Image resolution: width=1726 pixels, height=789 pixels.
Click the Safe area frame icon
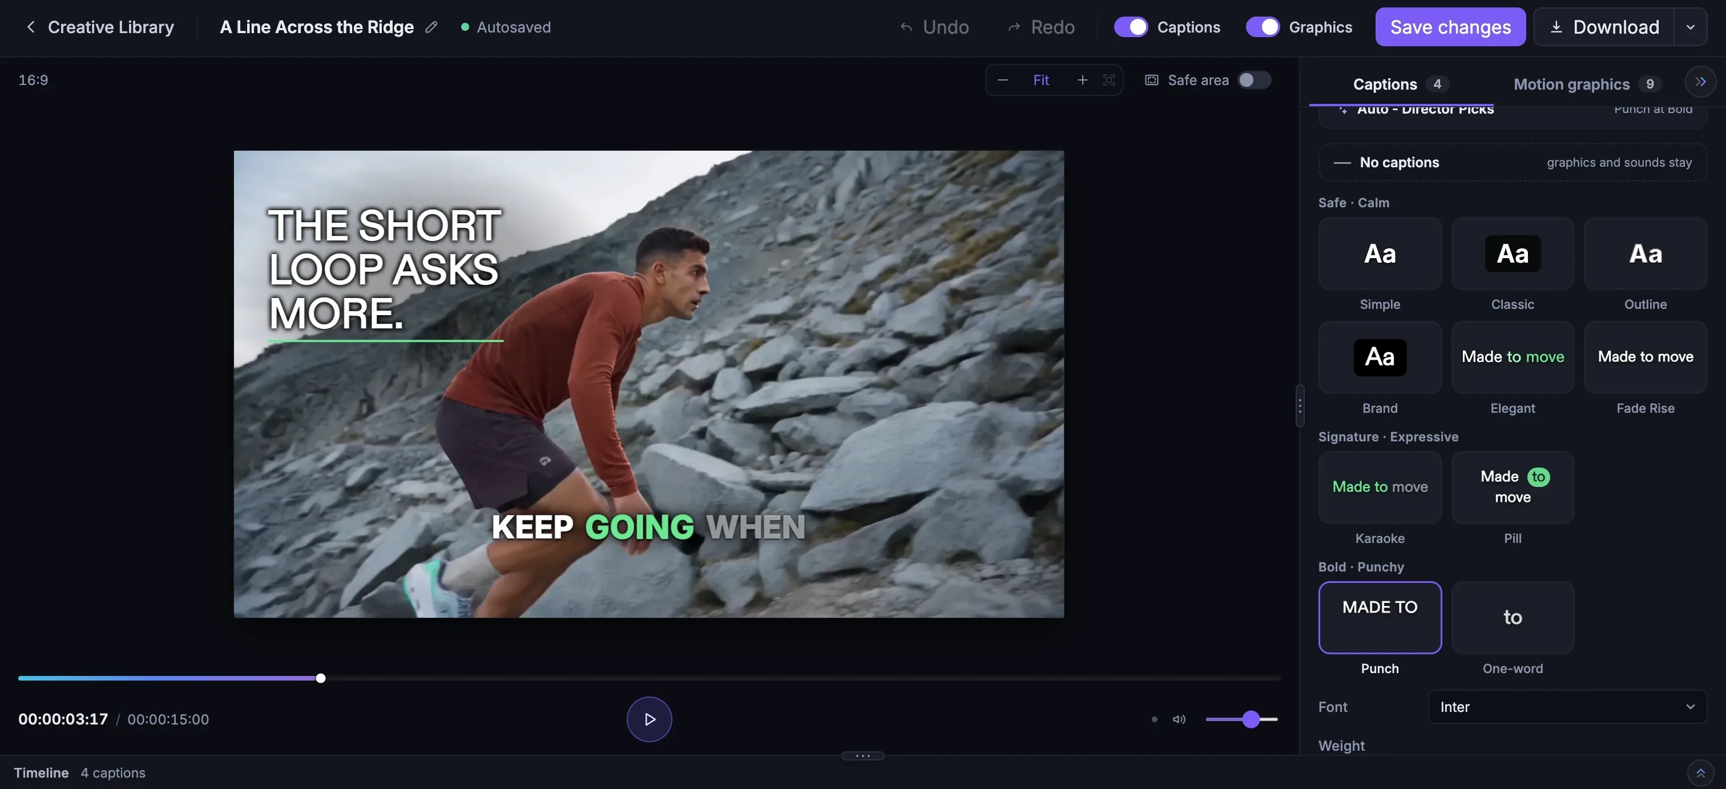1151,80
